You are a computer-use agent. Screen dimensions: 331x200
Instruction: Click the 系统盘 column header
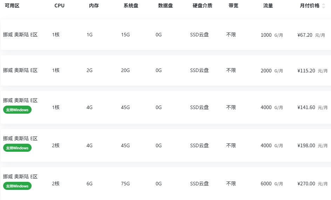point(131,6)
